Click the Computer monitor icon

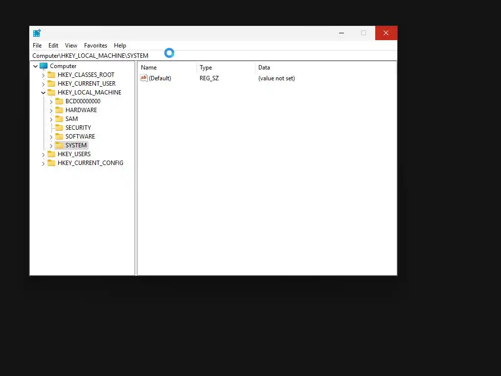click(x=44, y=66)
